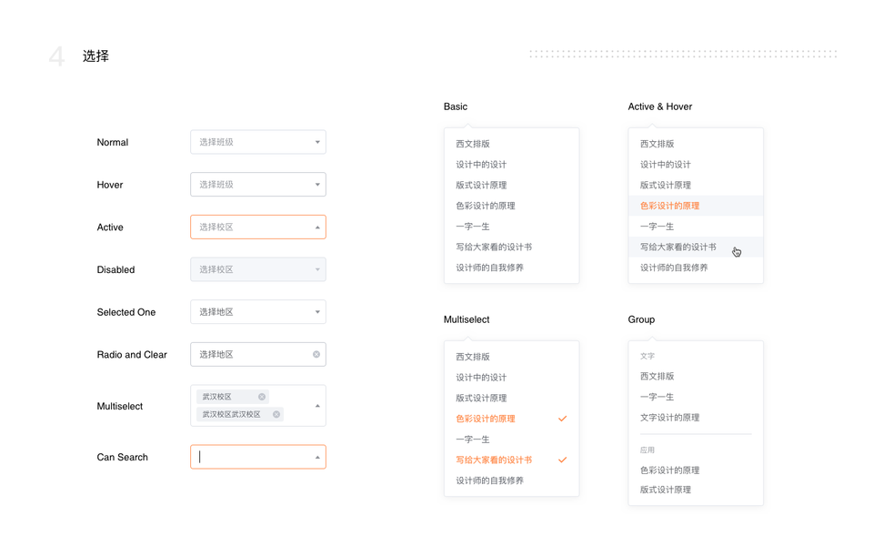Click hovered 写给大家看的设计书 in Active & Hover
The image size is (873, 546).
click(696, 247)
